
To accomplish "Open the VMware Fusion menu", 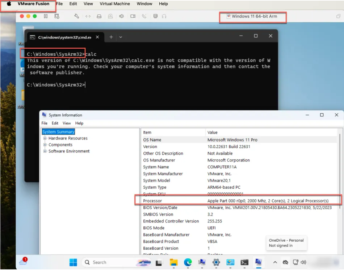I will pyautogui.click(x=34, y=4).
